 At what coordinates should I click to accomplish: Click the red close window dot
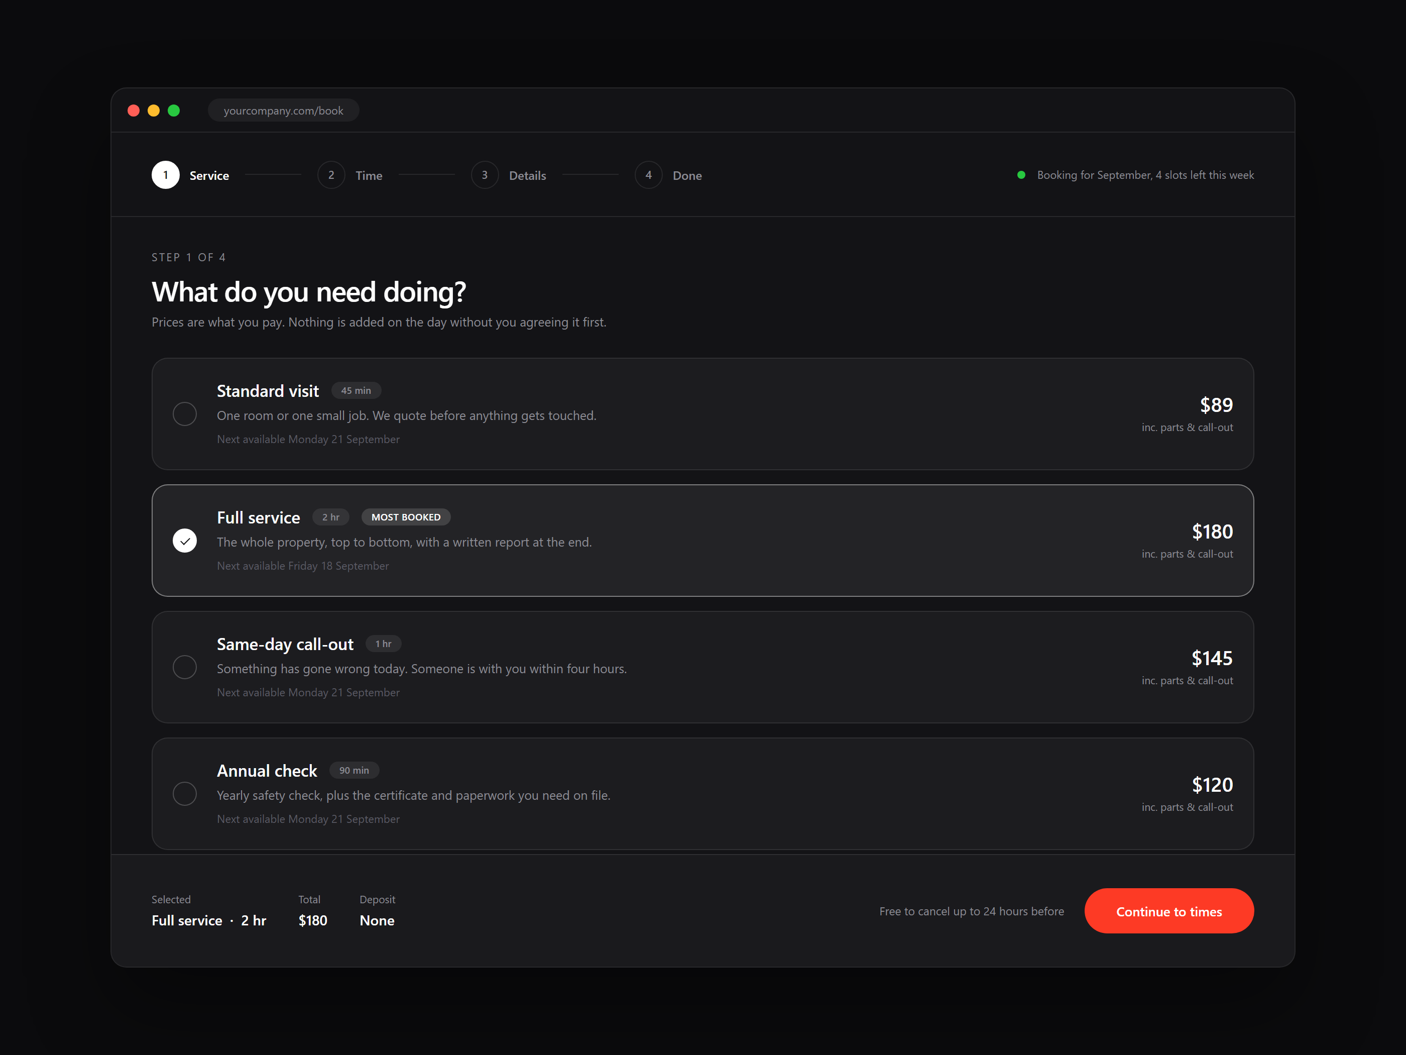coord(134,111)
